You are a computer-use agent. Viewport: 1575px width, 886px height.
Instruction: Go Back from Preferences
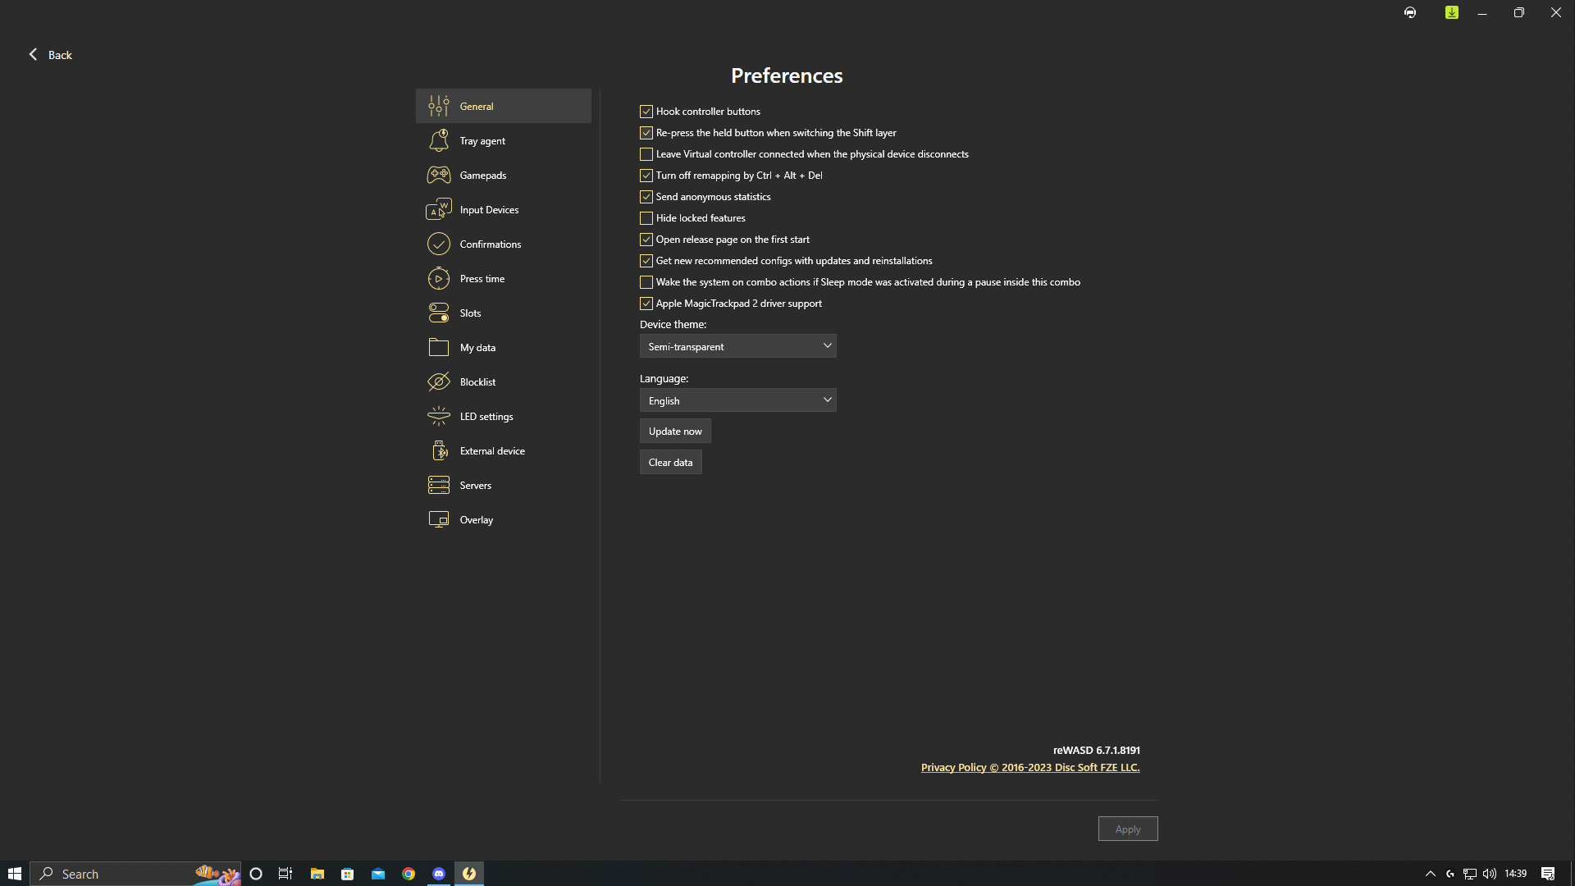51,55
